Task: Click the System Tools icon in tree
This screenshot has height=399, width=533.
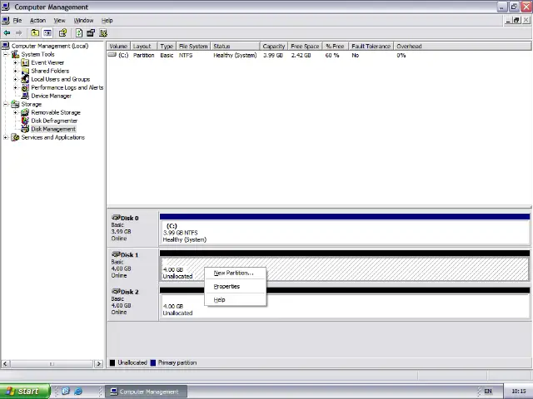Action: [x=15, y=54]
